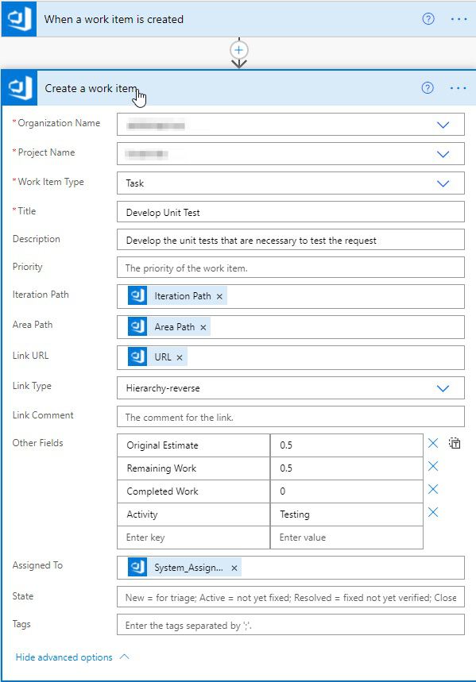Viewport: 476px width, 682px height.
Task: Delete the Remaining Work field row
Action: 433,466
